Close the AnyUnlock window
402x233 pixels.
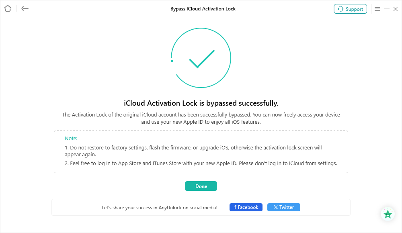(x=396, y=9)
